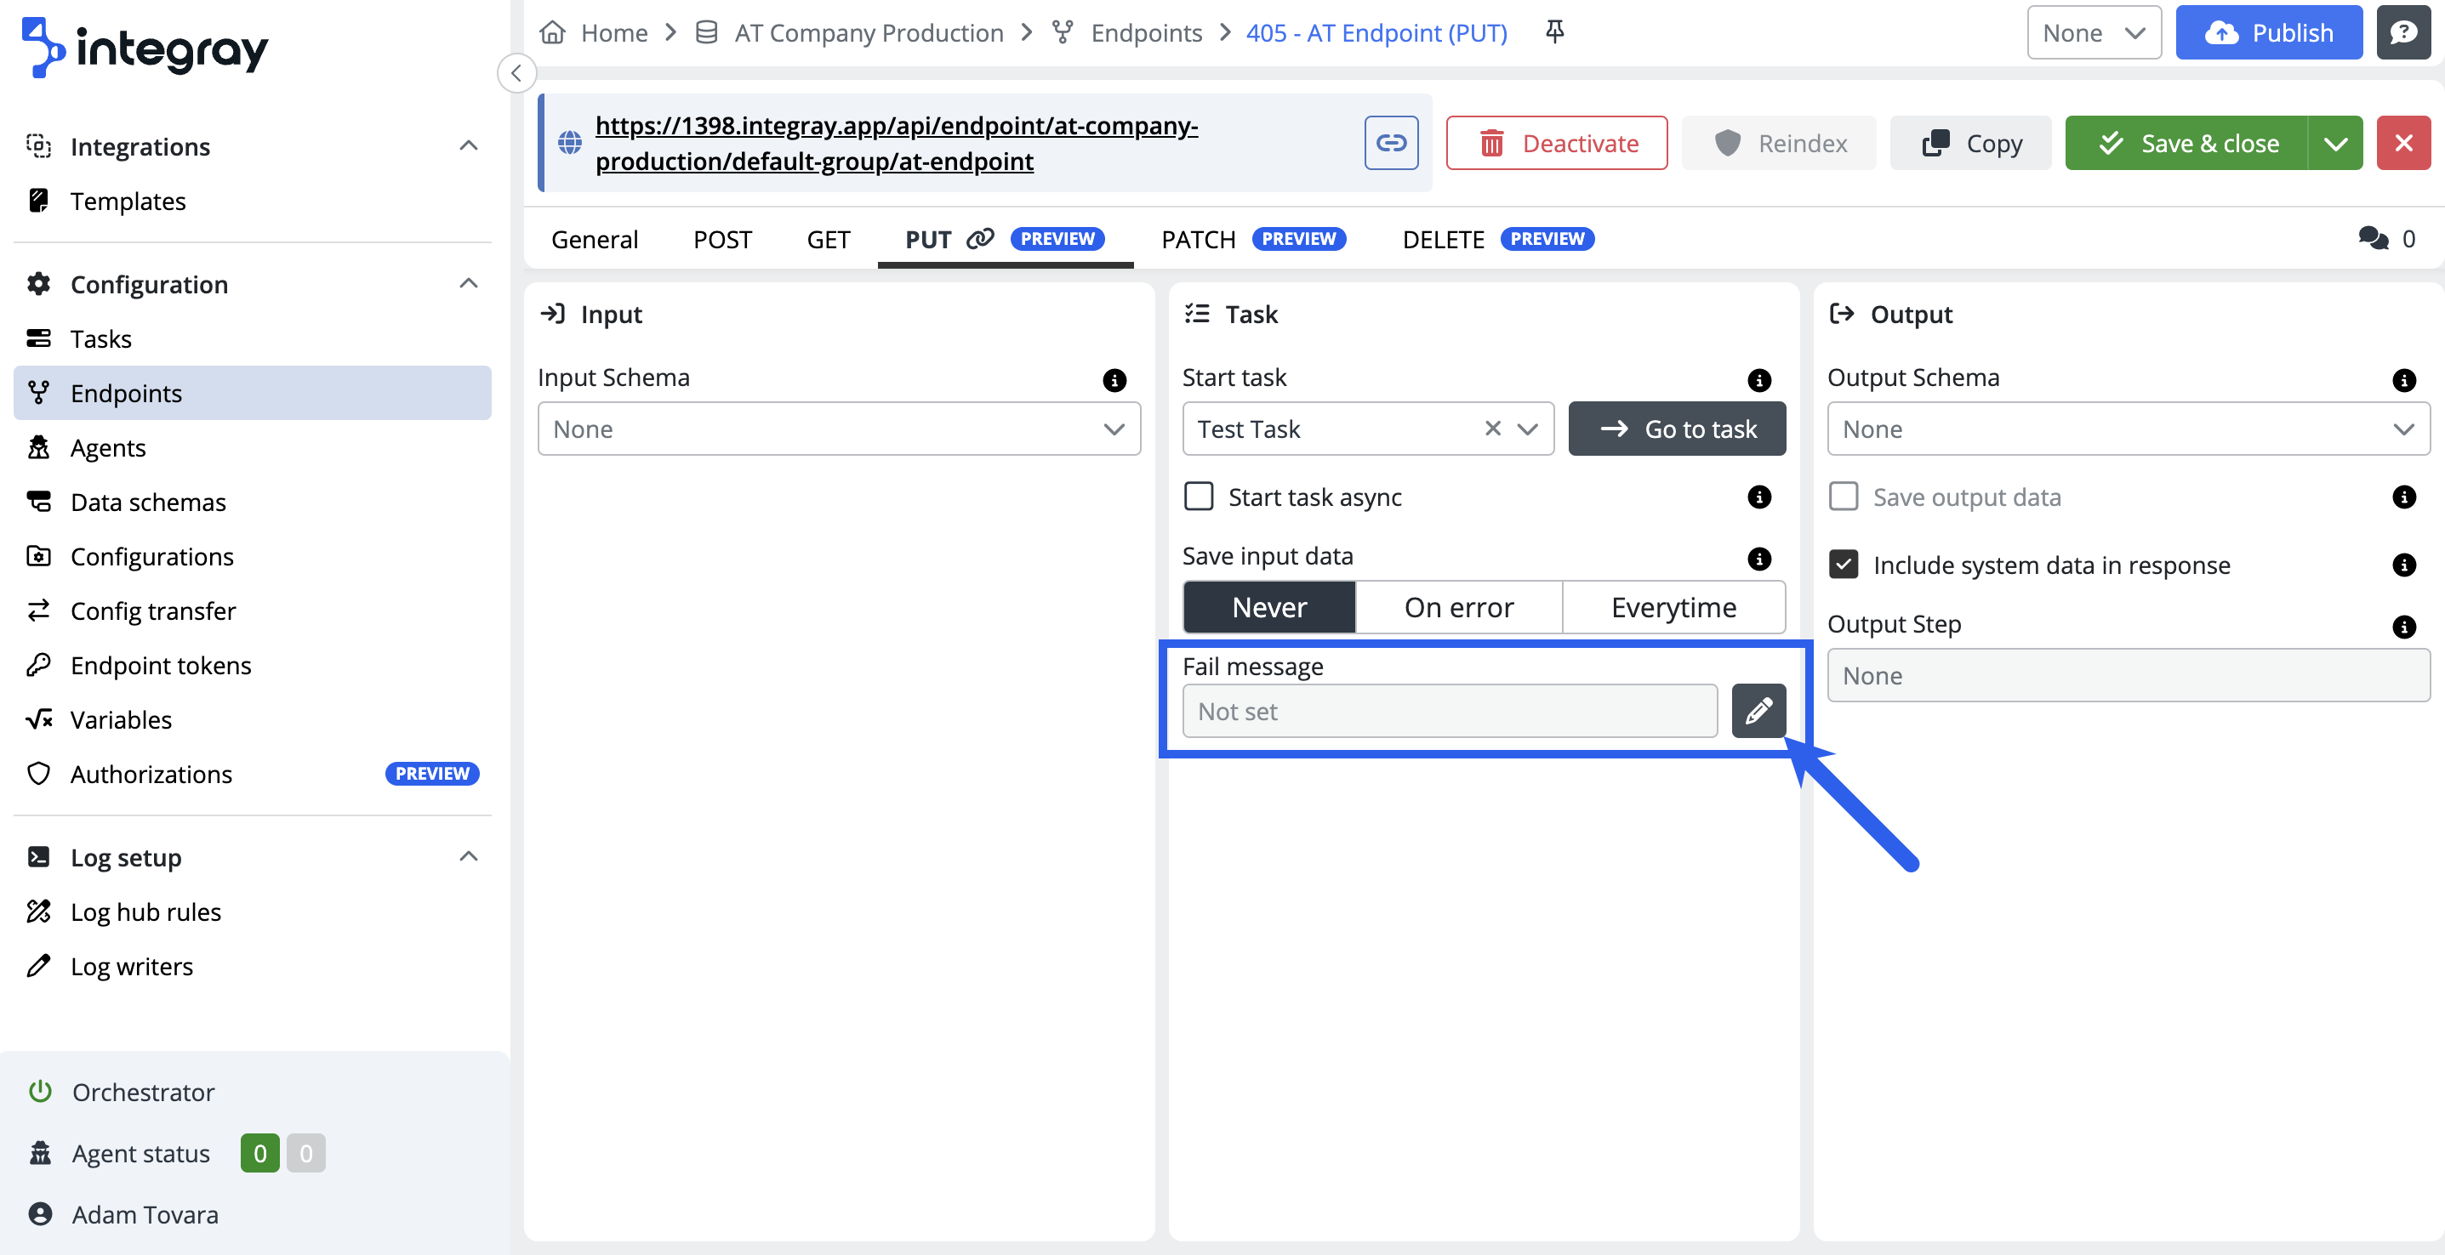Click the copy link icon beside endpoint URL
This screenshot has width=2445, height=1255.
pyautogui.click(x=1390, y=143)
